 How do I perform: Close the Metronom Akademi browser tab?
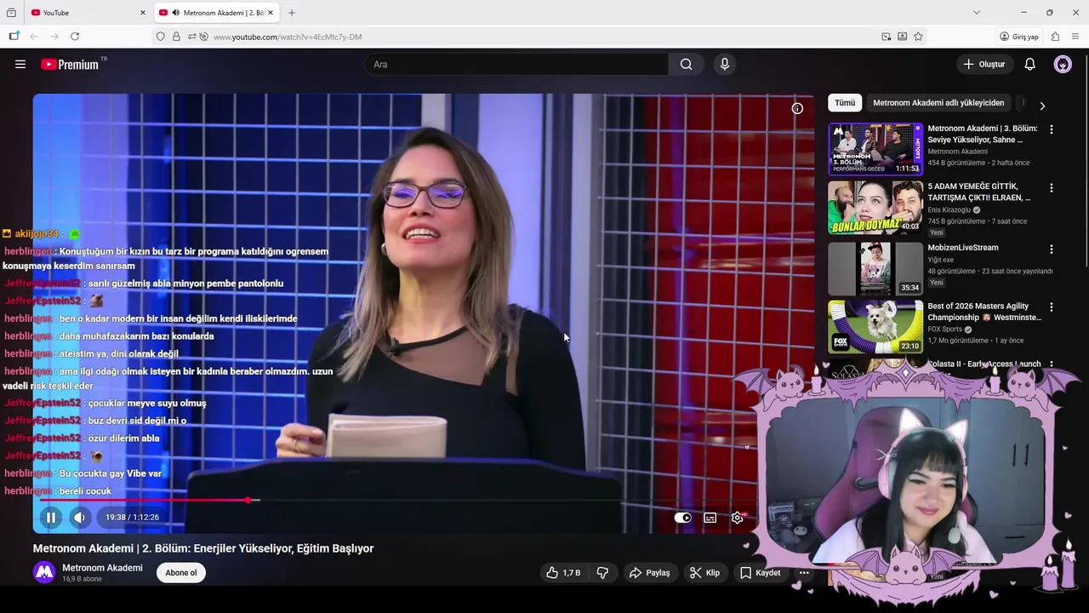click(271, 13)
